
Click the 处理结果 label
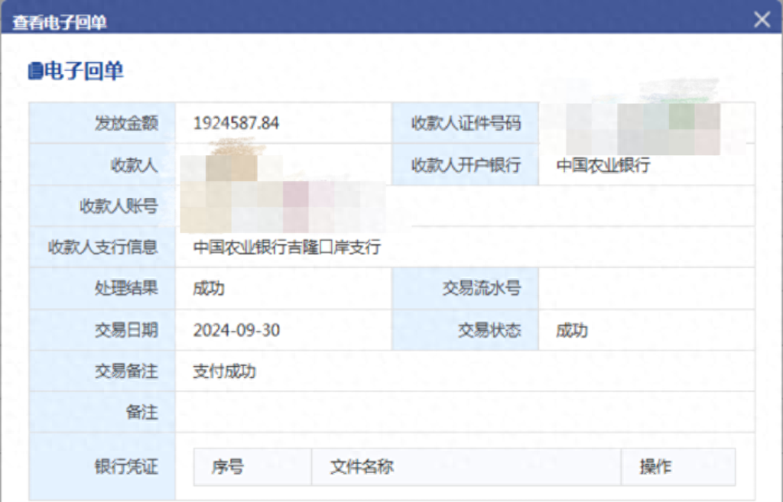click(x=126, y=288)
